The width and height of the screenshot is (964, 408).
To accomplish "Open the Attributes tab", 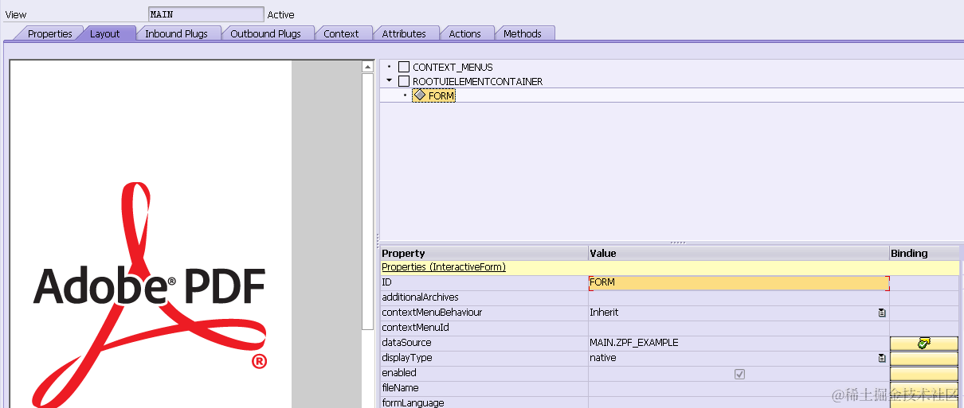I will (404, 33).
